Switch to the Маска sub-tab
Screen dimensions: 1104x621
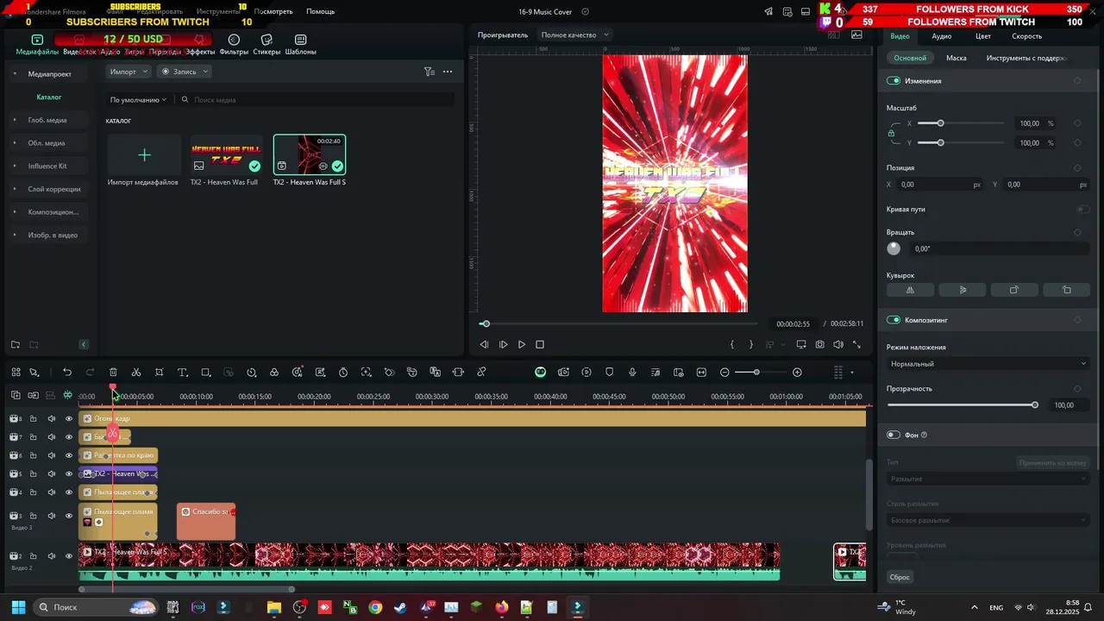[x=956, y=58]
